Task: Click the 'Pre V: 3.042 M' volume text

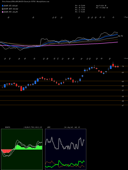Action: 102,8
